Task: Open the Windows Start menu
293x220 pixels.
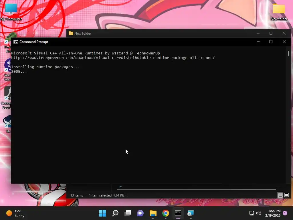Action: pyautogui.click(x=102, y=213)
